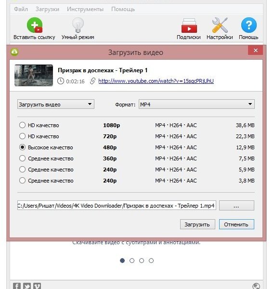The height and width of the screenshot is (289, 275).
Task: Open the YouTube video URL link
Action: tap(156, 81)
